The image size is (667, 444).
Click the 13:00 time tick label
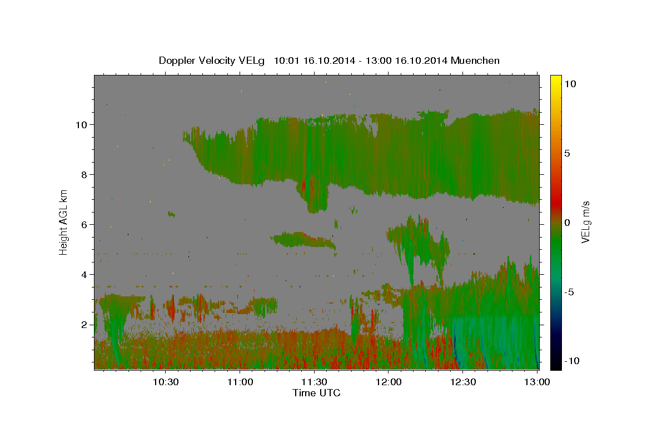click(x=537, y=382)
